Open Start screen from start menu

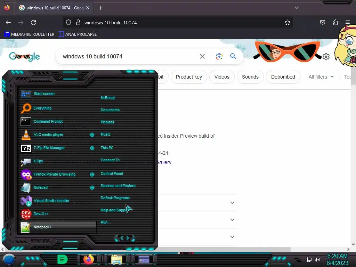coord(58,94)
